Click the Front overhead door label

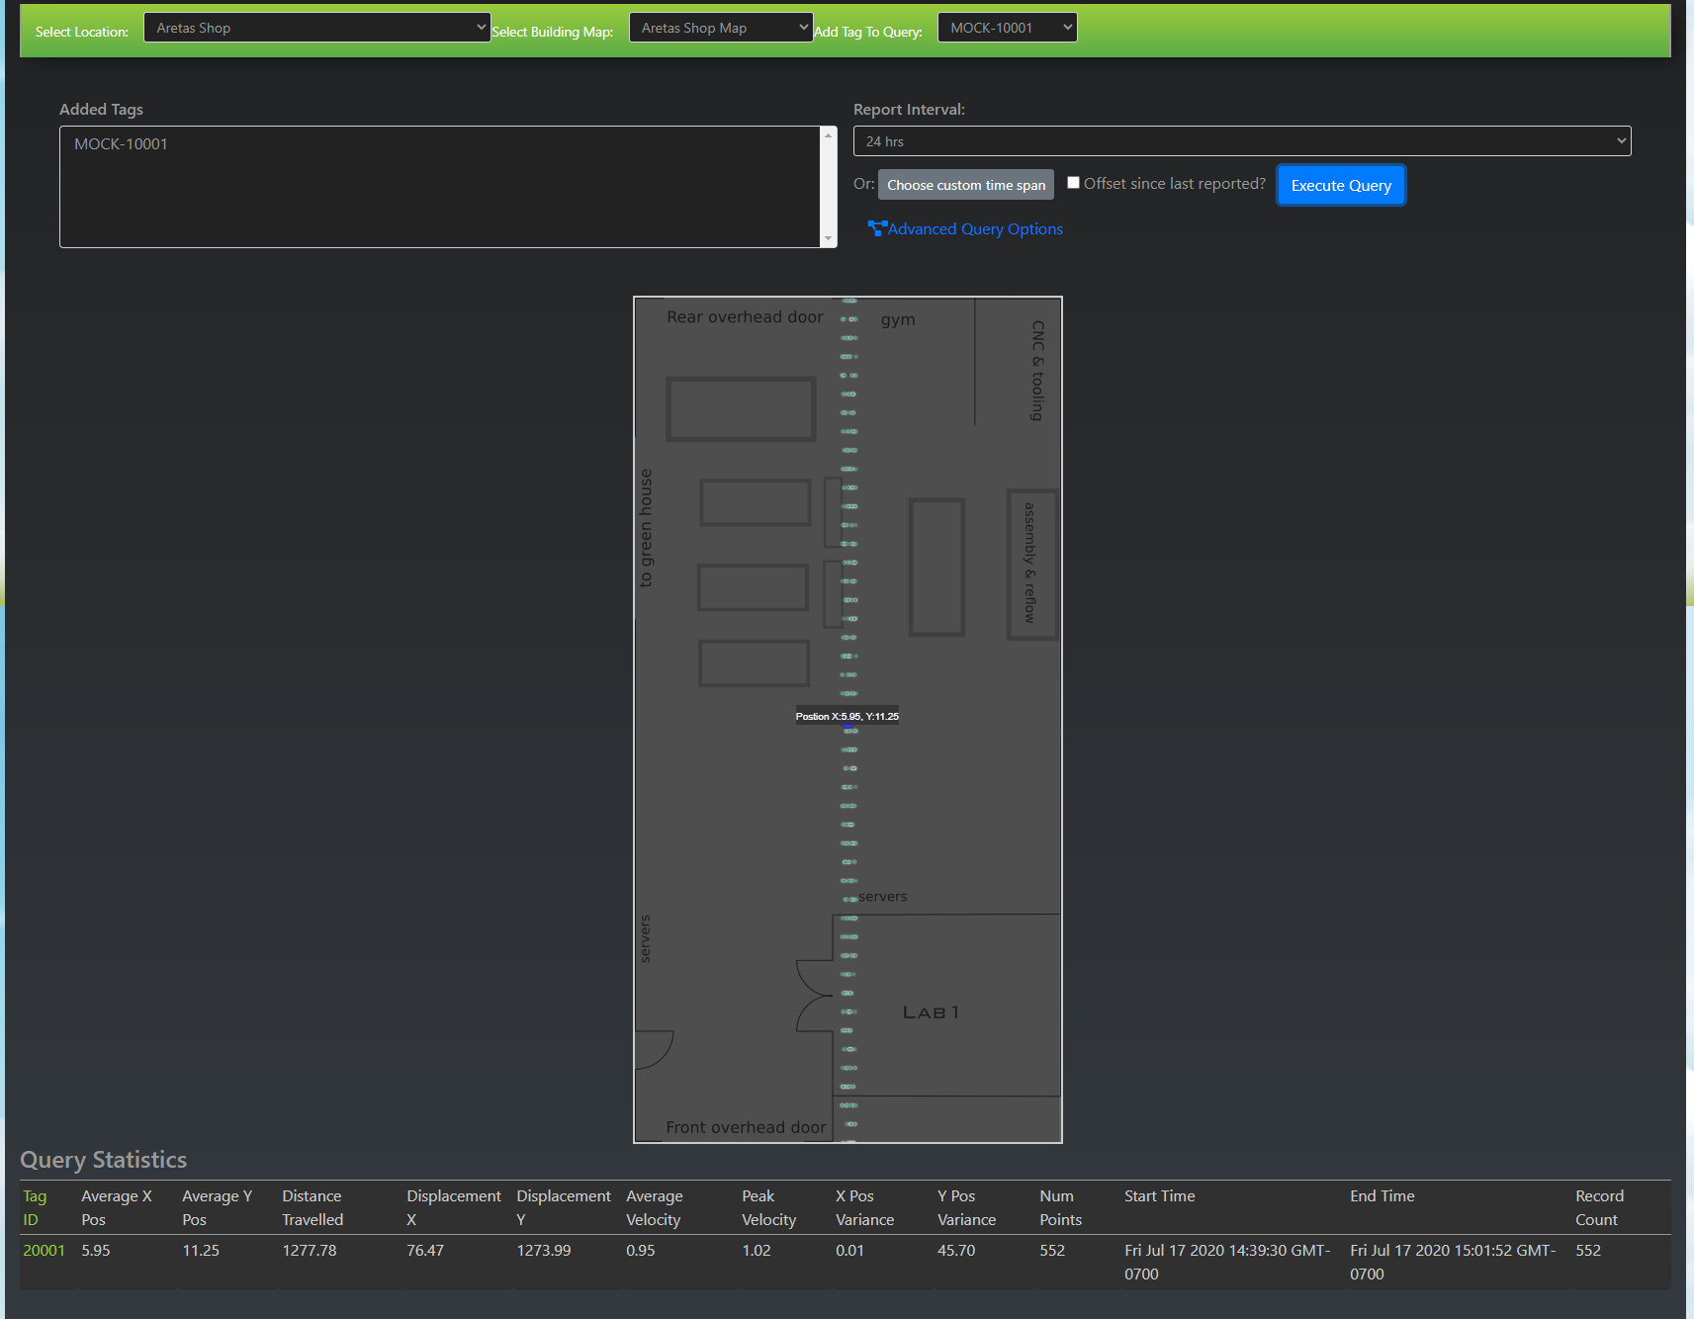point(746,1127)
